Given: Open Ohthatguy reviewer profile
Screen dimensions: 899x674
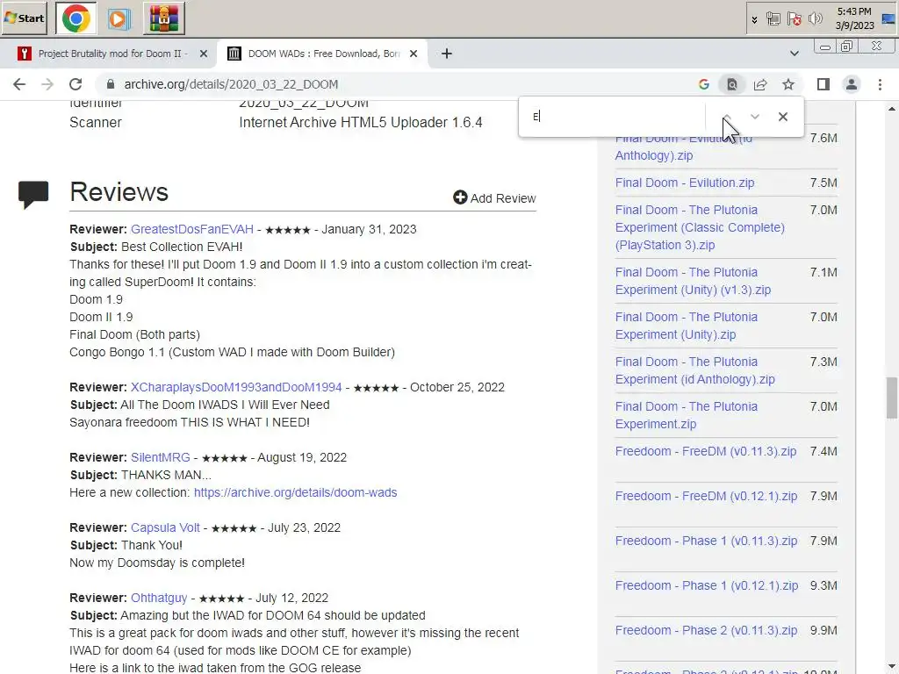Looking at the screenshot, I should tap(159, 598).
